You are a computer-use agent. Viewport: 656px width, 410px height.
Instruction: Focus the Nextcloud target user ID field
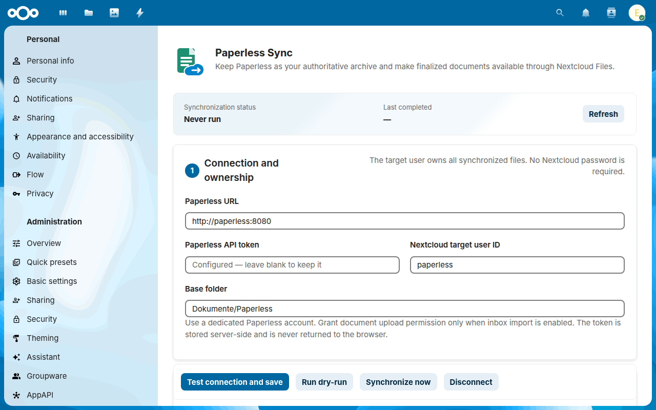[517, 265]
